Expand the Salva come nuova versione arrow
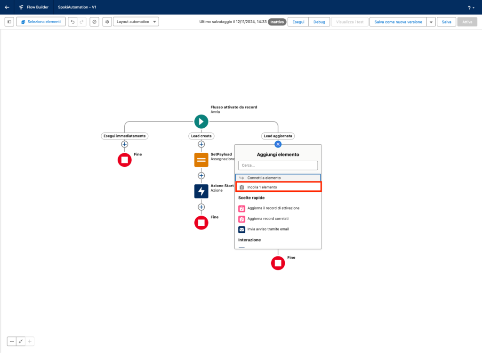482x353 pixels. [431, 22]
